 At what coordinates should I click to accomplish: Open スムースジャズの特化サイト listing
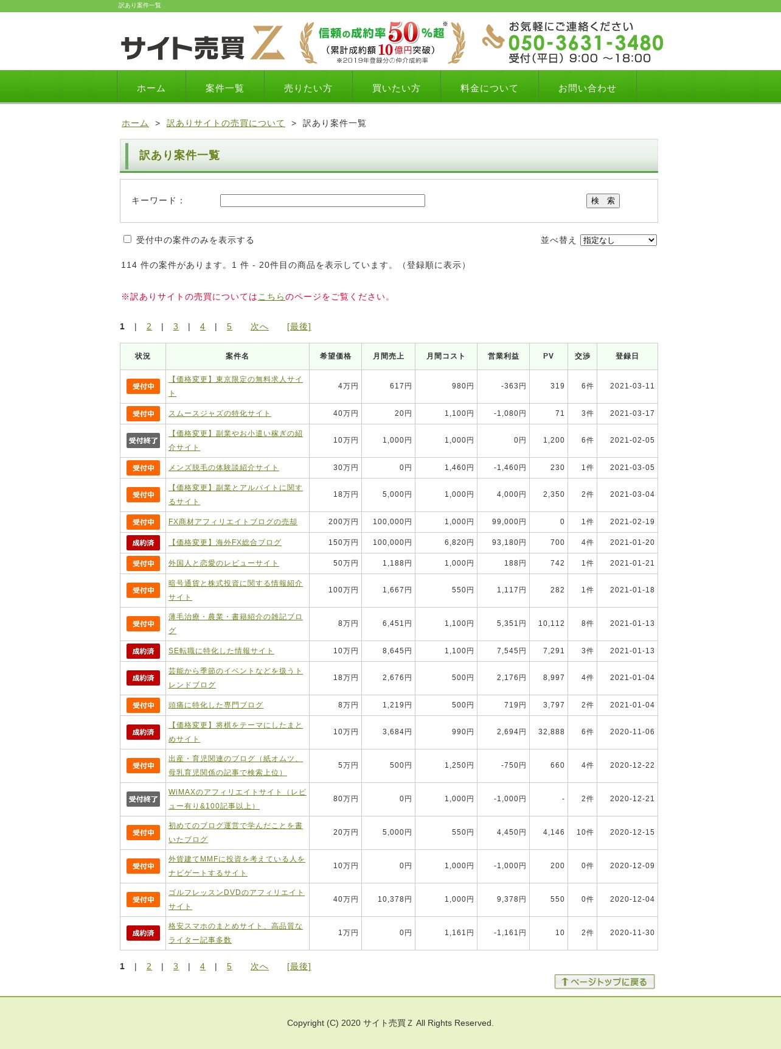coord(220,414)
